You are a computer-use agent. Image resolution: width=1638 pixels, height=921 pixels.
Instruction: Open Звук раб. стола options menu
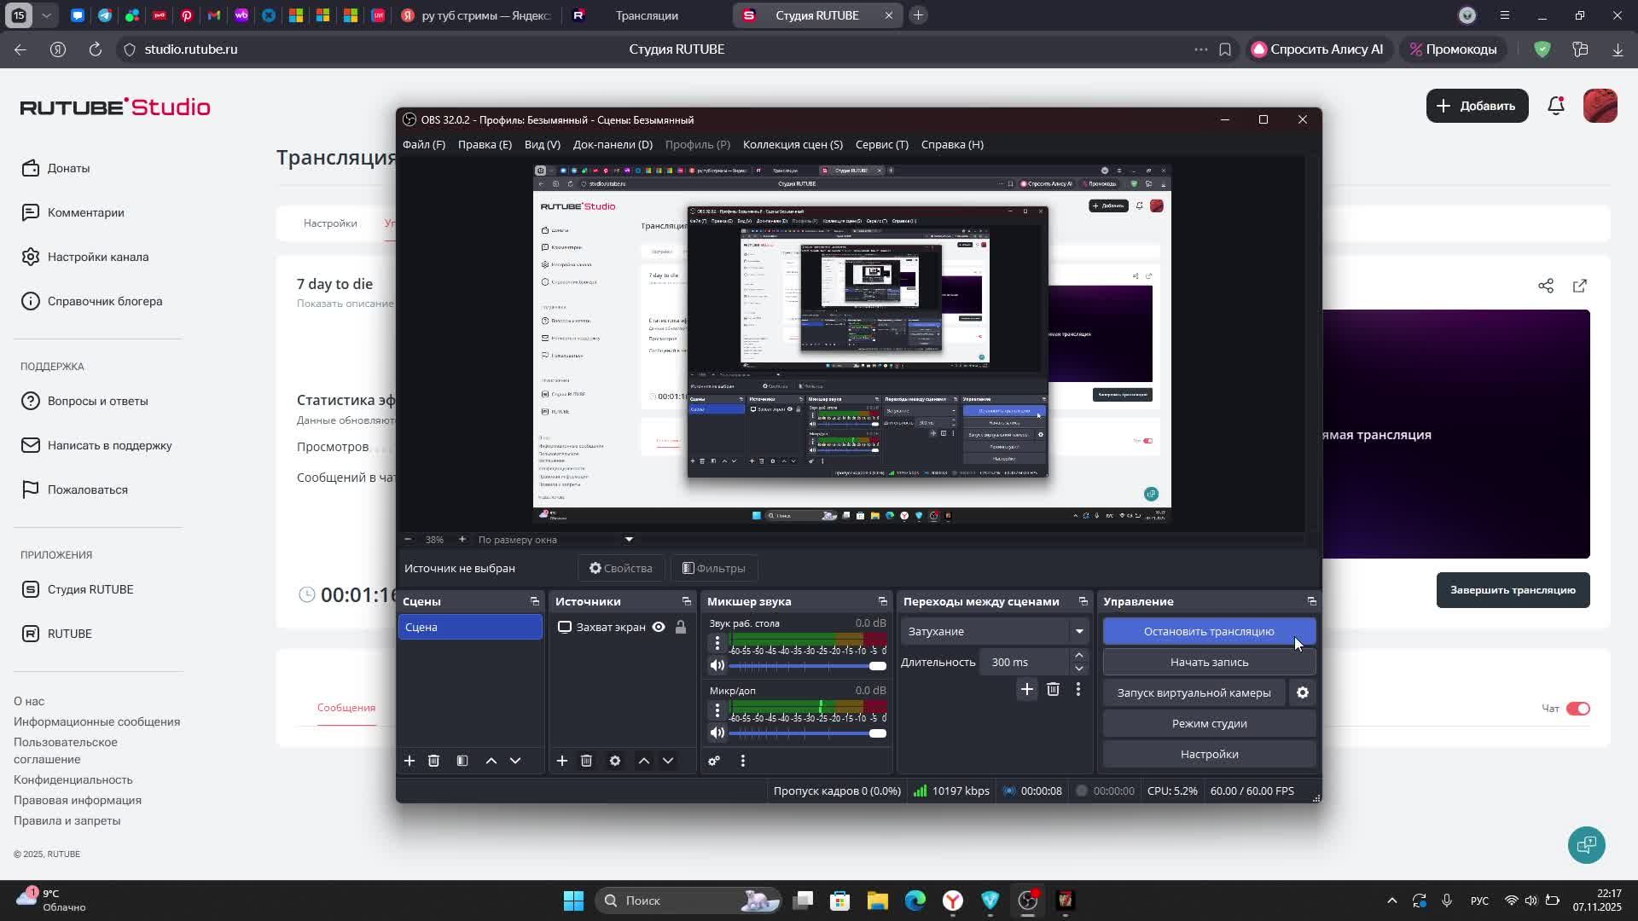click(717, 642)
